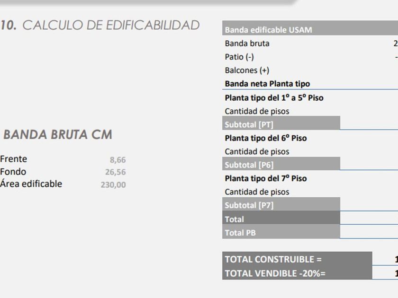Click the Balcones (+) row label

pyautogui.click(x=247, y=70)
